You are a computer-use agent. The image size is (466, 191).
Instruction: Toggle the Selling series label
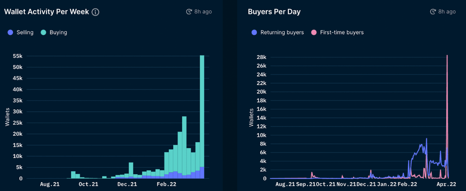(25, 32)
